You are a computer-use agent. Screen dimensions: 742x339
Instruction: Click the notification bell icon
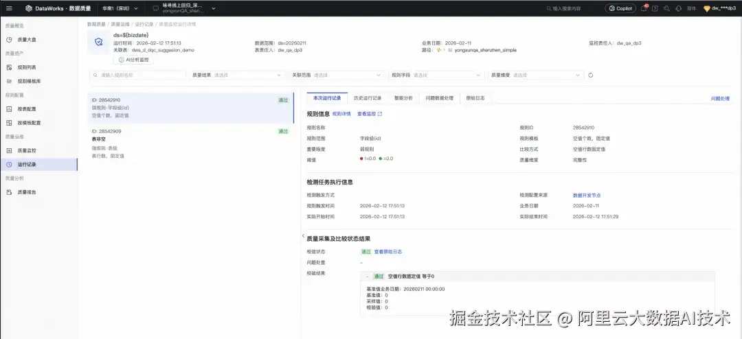coord(644,8)
